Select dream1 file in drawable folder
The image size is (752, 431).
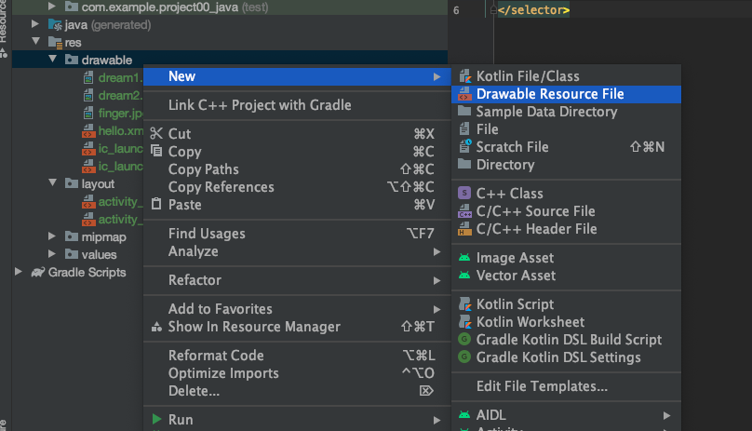tap(120, 78)
